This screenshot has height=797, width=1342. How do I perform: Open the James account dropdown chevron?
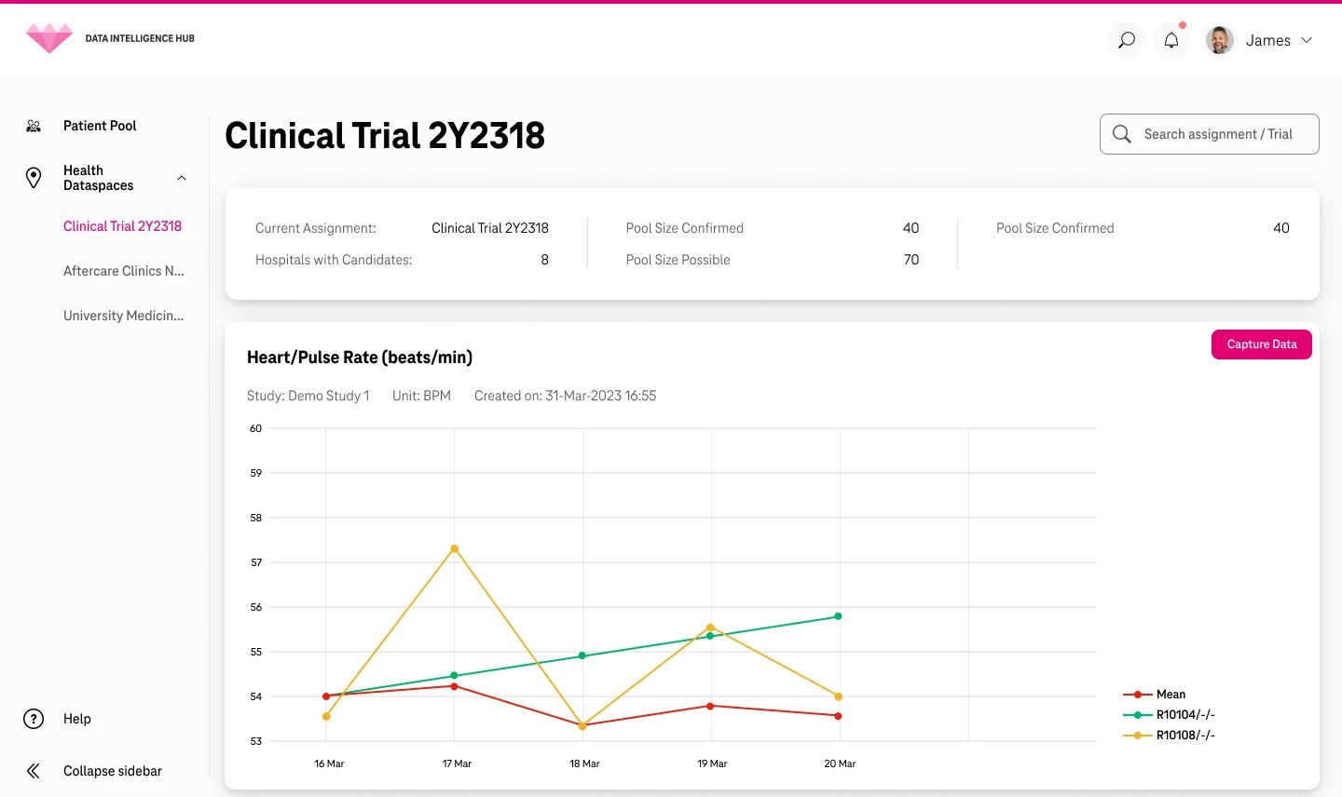click(x=1308, y=40)
